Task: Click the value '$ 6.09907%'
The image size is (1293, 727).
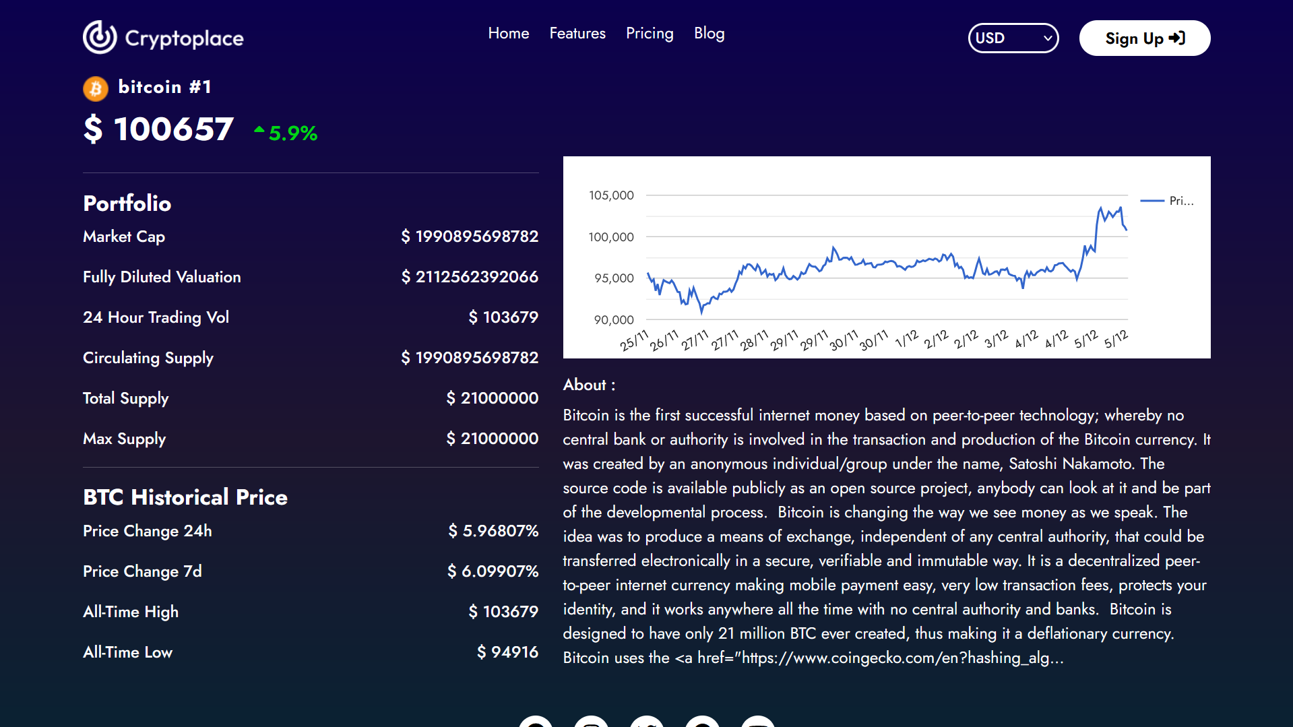Action: tap(493, 571)
